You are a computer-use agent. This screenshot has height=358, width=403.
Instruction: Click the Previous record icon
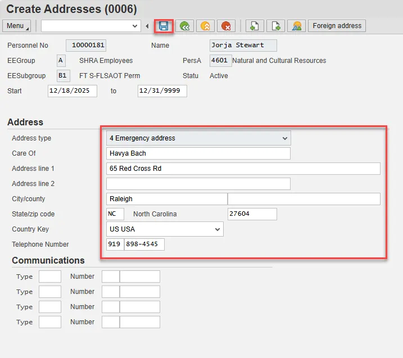[x=255, y=26]
